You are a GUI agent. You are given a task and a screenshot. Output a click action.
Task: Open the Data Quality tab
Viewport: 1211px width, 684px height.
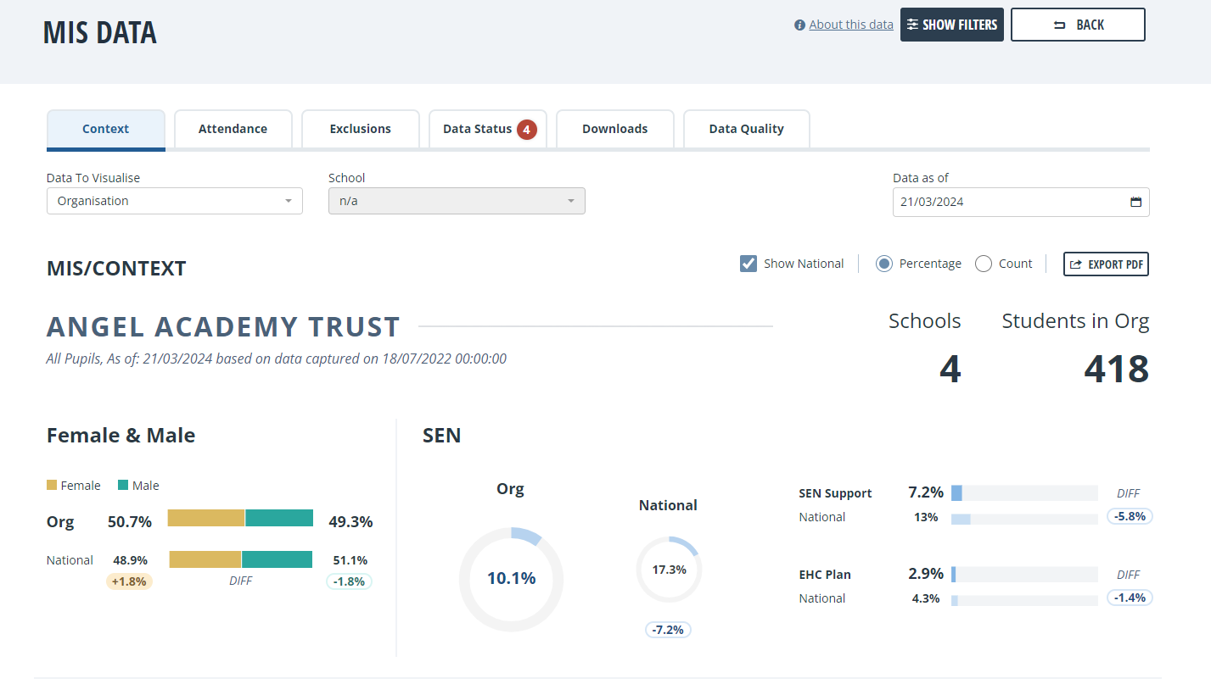coord(747,130)
